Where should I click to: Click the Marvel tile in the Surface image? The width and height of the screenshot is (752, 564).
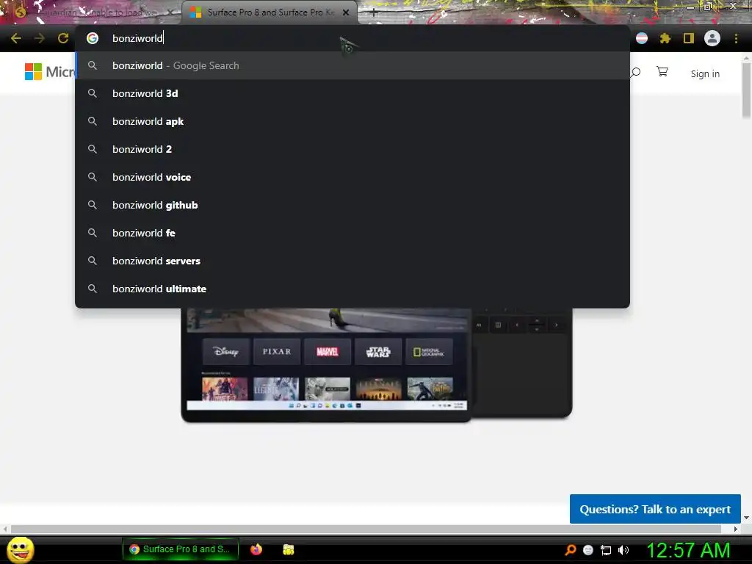[328, 352]
